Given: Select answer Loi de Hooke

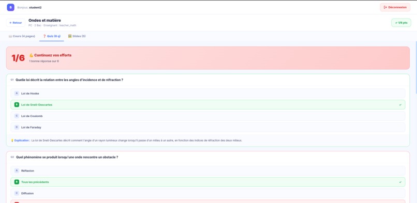Looking at the screenshot, I should tap(207, 93).
